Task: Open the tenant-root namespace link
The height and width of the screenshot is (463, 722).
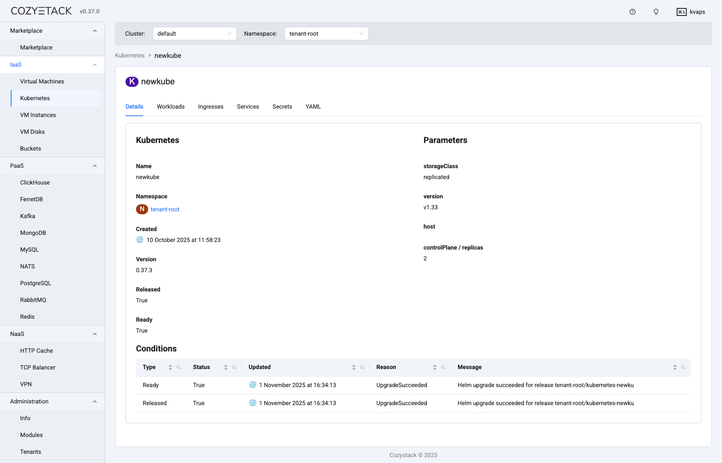Action: (x=165, y=209)
